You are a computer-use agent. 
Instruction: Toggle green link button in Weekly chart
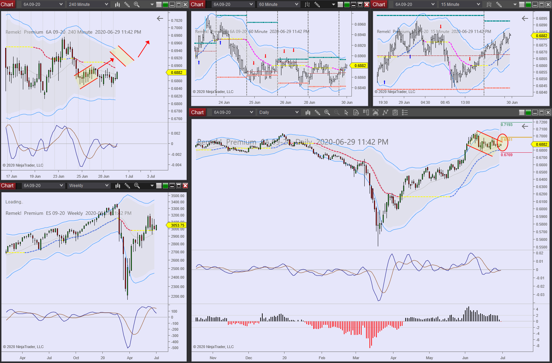[165, 186]
